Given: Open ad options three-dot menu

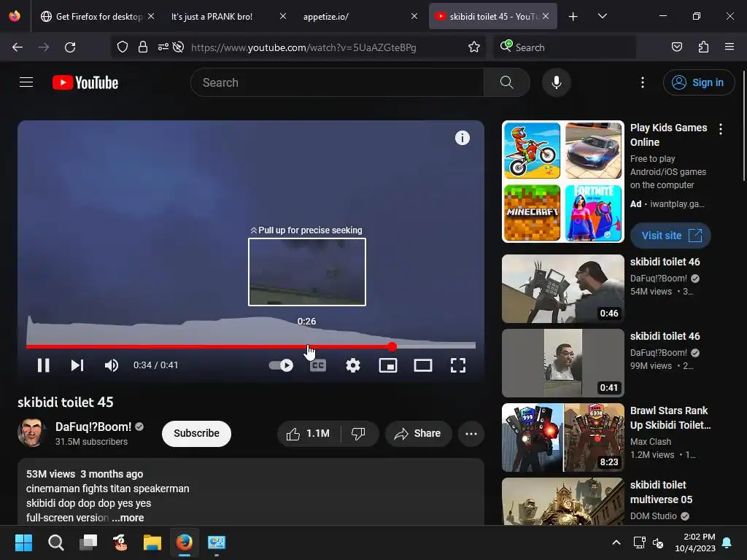Looking at the screenshot, I should (720, 129).
